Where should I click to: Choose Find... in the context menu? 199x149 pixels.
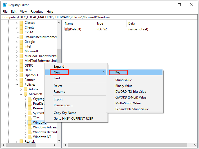(x=76, y=78)
